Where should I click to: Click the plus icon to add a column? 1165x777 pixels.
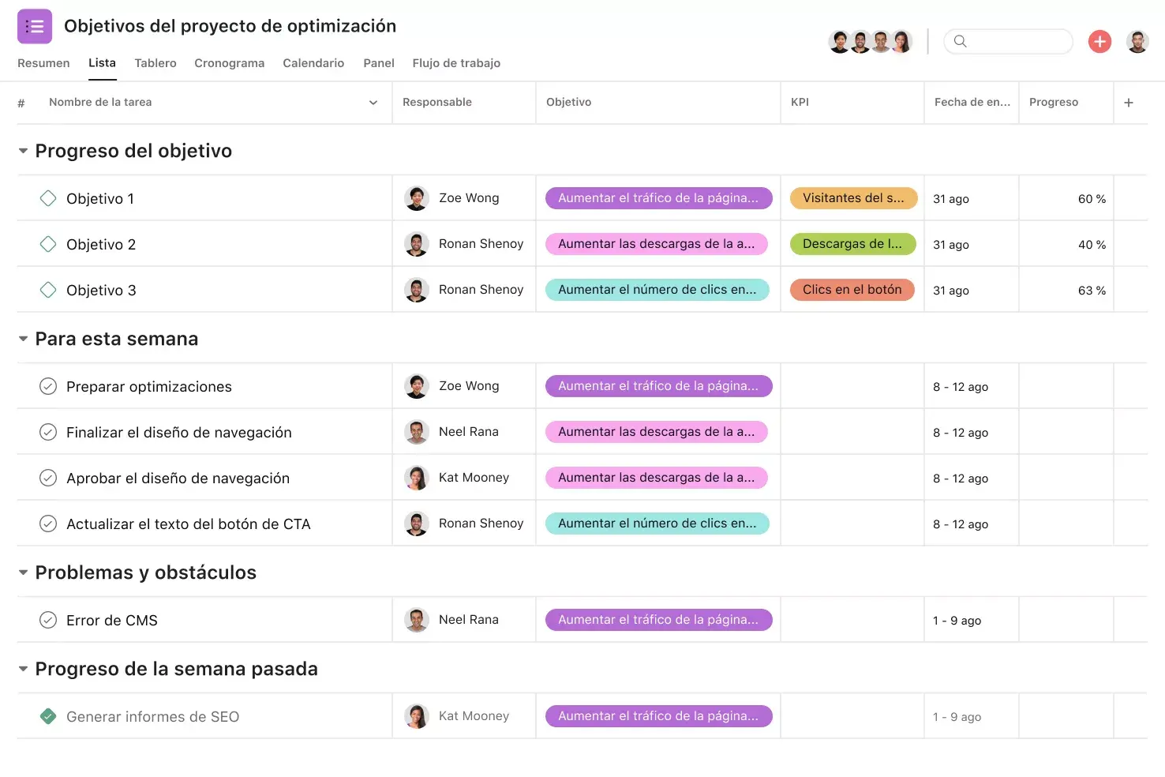[1129, 103]
